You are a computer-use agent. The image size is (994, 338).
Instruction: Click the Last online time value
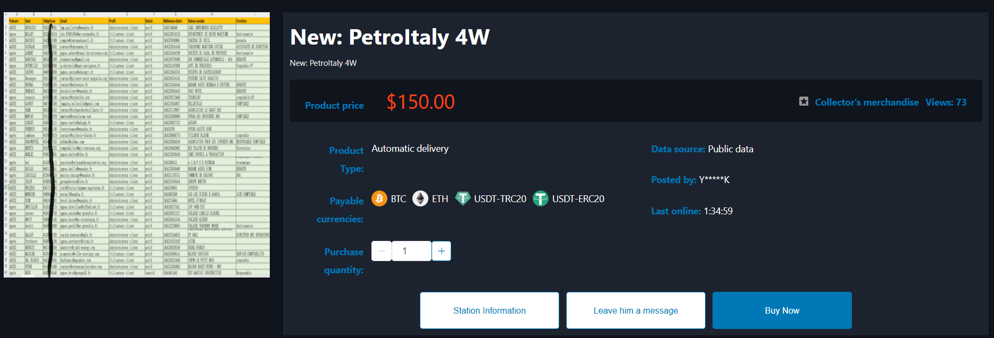pyautogui.click(x=718, y=211)
